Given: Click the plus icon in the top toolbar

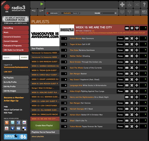Looking at the screenshot, I should tap(122, 5).
